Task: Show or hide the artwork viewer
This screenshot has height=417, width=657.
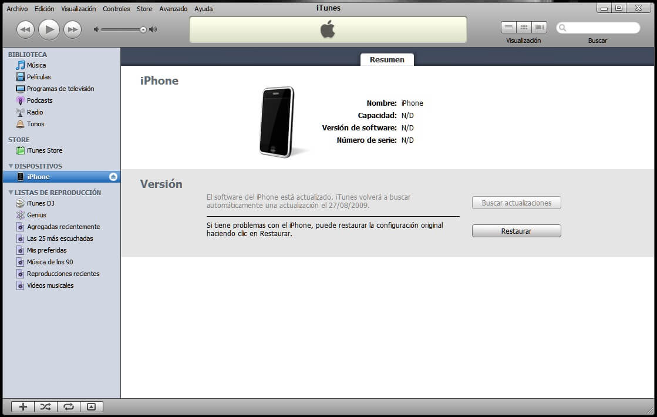Action: [92, 406]
